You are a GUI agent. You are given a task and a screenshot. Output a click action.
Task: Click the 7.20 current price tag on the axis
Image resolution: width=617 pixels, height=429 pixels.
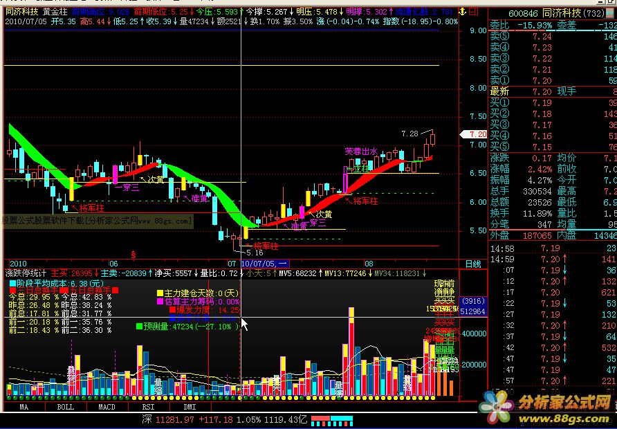tap(474, 134)
